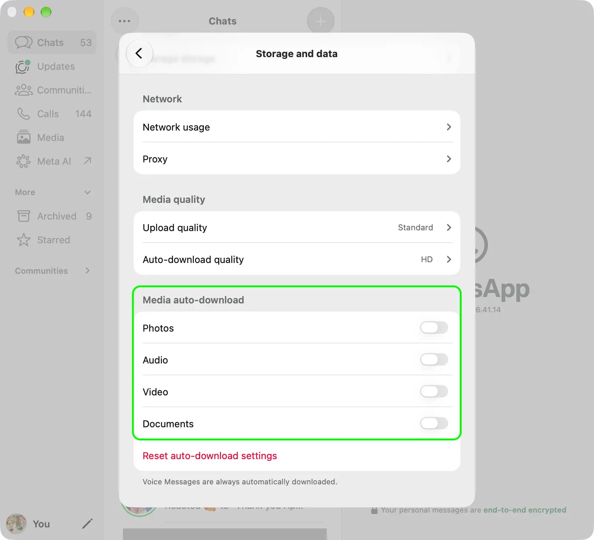Enable Video auto-download switch
The height and width of the screenshot is (540, 594).
click(x=434, y=392)
